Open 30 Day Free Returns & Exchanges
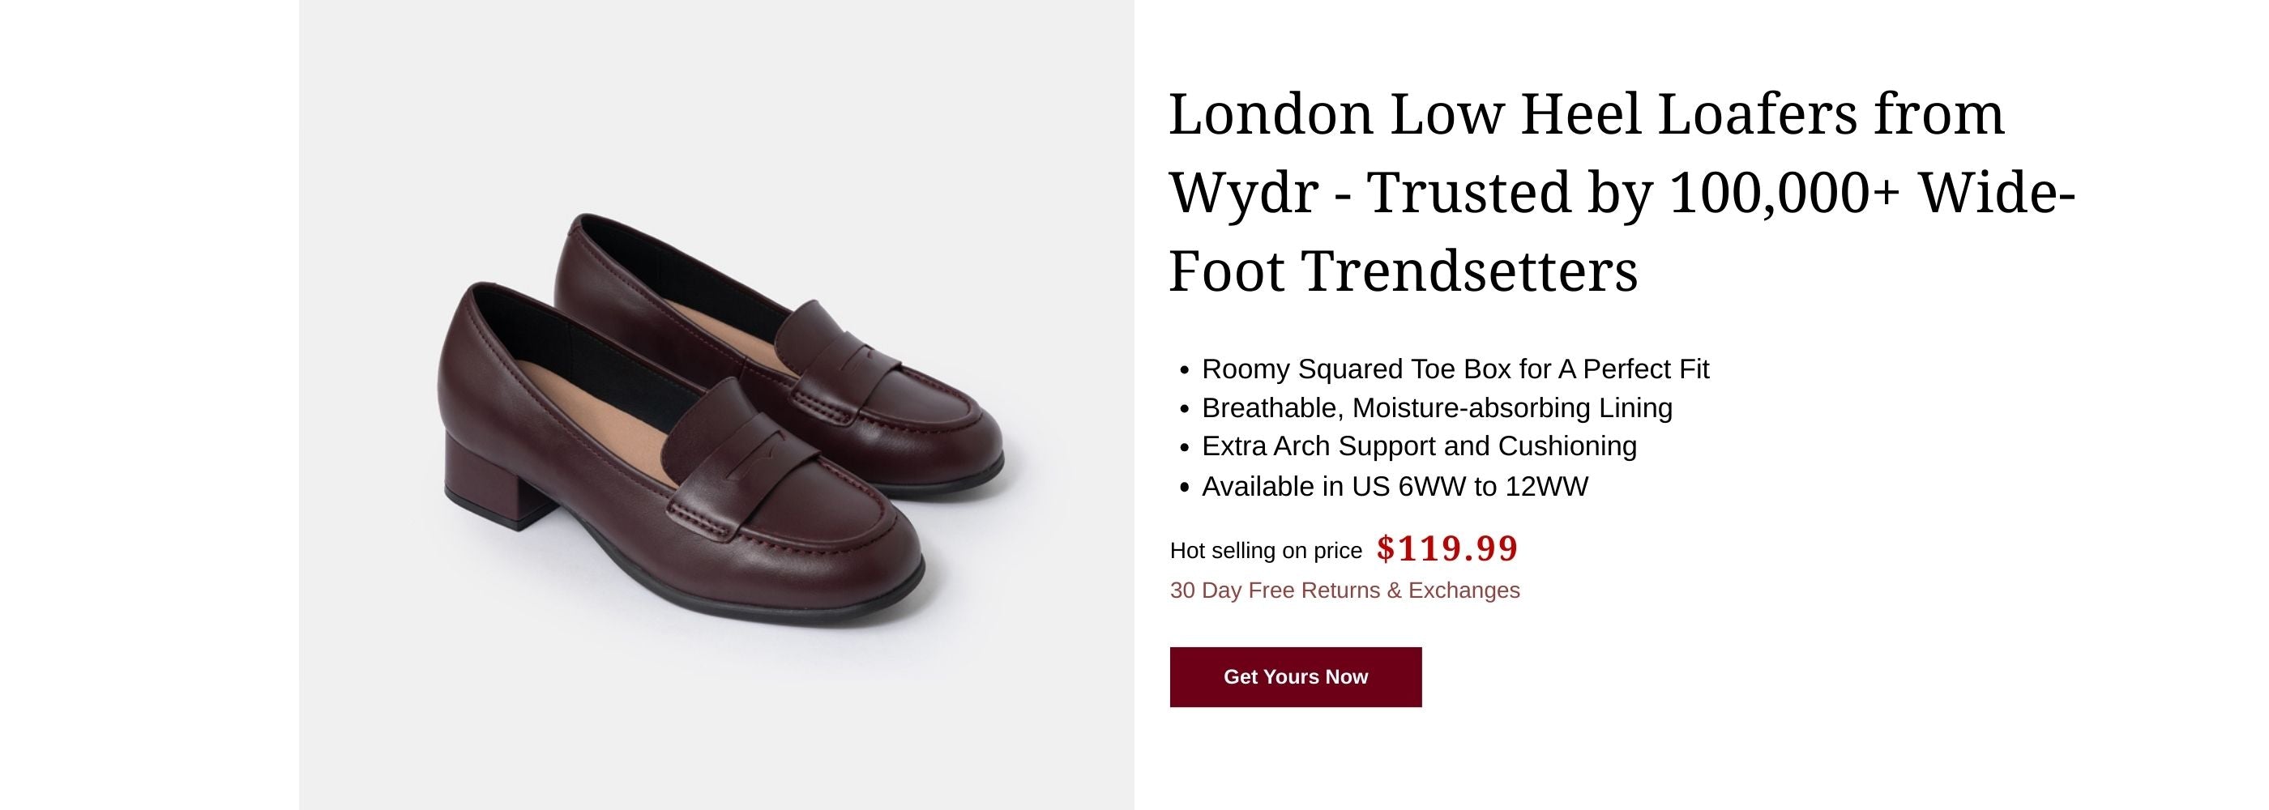Viewport: 2269px width, 810px height. click(1344, 590)
